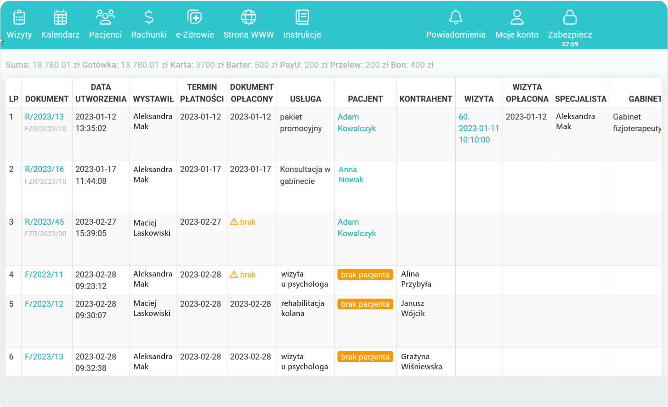Open the Strona WWW globe icon
Screen dimensions: 668x407
[x=249, y=17]
